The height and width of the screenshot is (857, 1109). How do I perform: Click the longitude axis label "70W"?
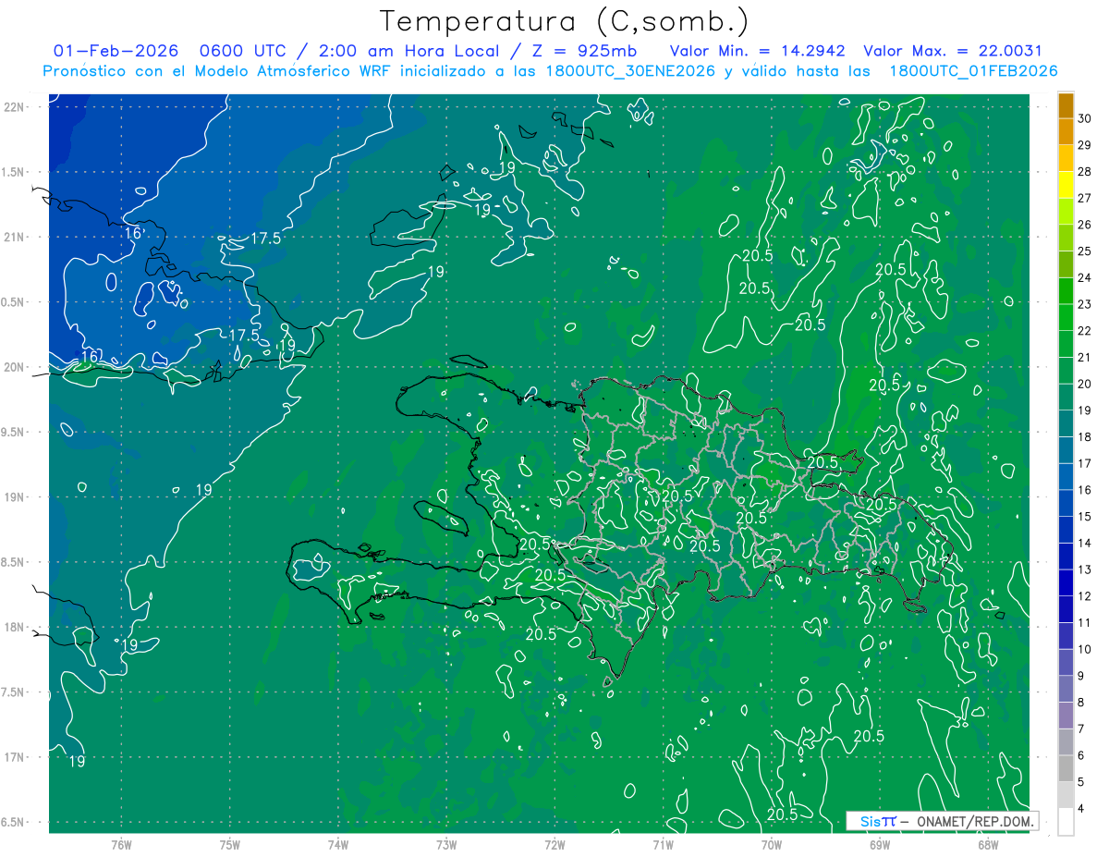coord(772,844)
